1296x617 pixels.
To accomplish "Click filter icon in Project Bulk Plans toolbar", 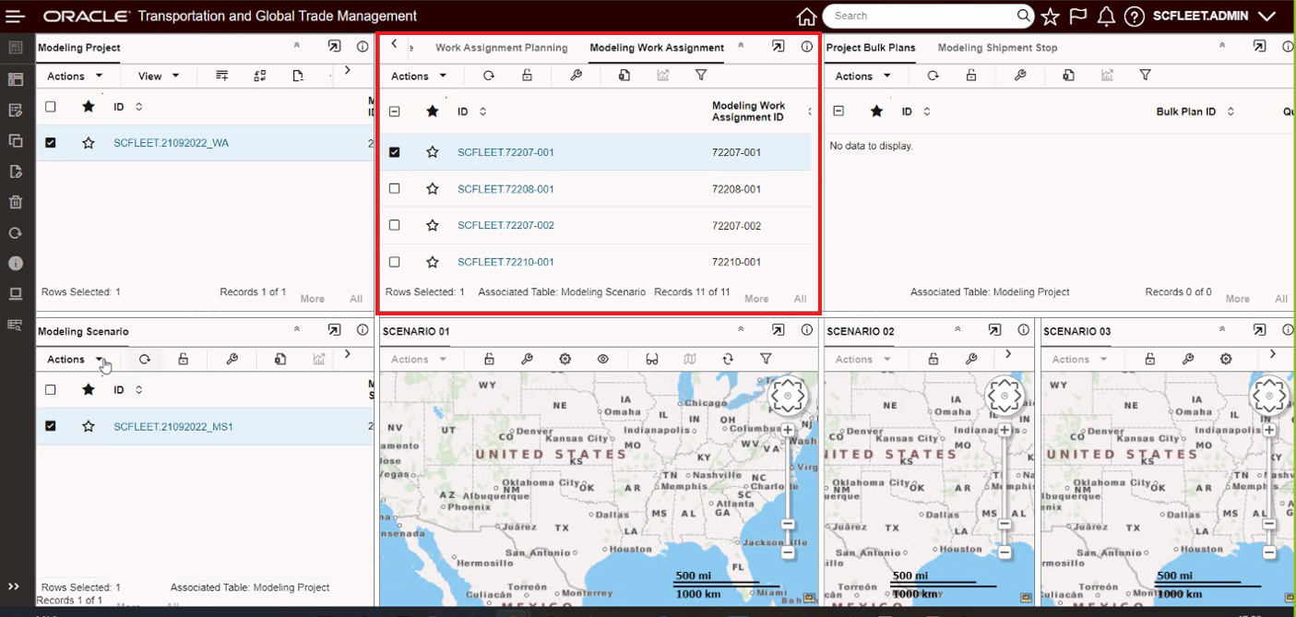I will click(x=1145, y=76).
